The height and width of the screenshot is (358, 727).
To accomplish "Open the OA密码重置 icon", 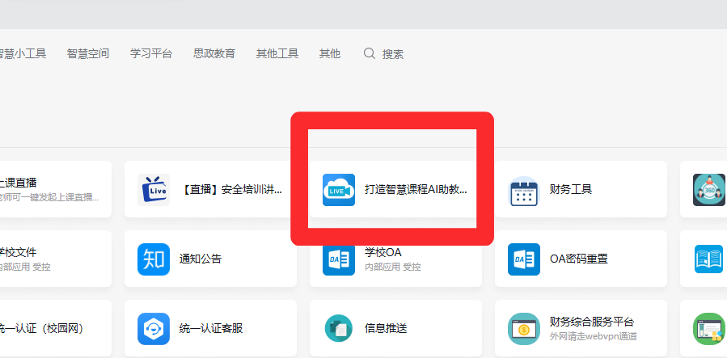I will [x=523, y=259].
